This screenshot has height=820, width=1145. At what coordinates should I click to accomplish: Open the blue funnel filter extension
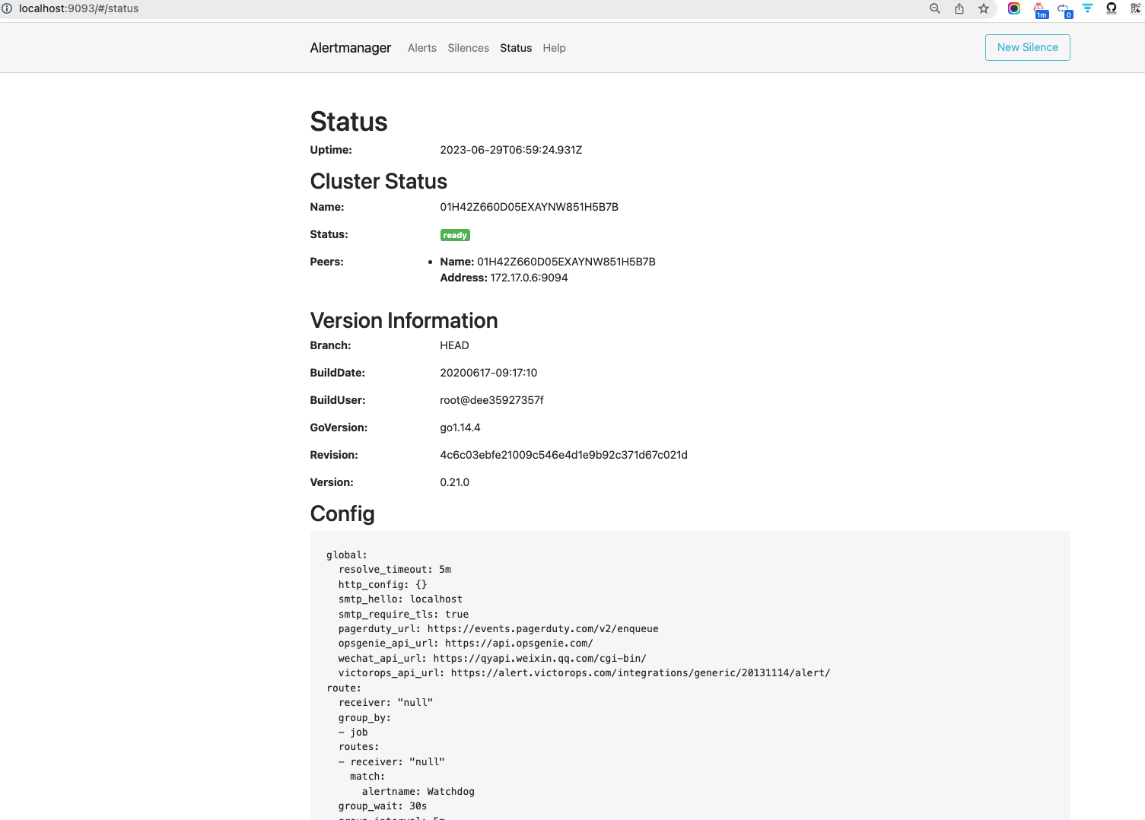click(x=1087, y=8)
